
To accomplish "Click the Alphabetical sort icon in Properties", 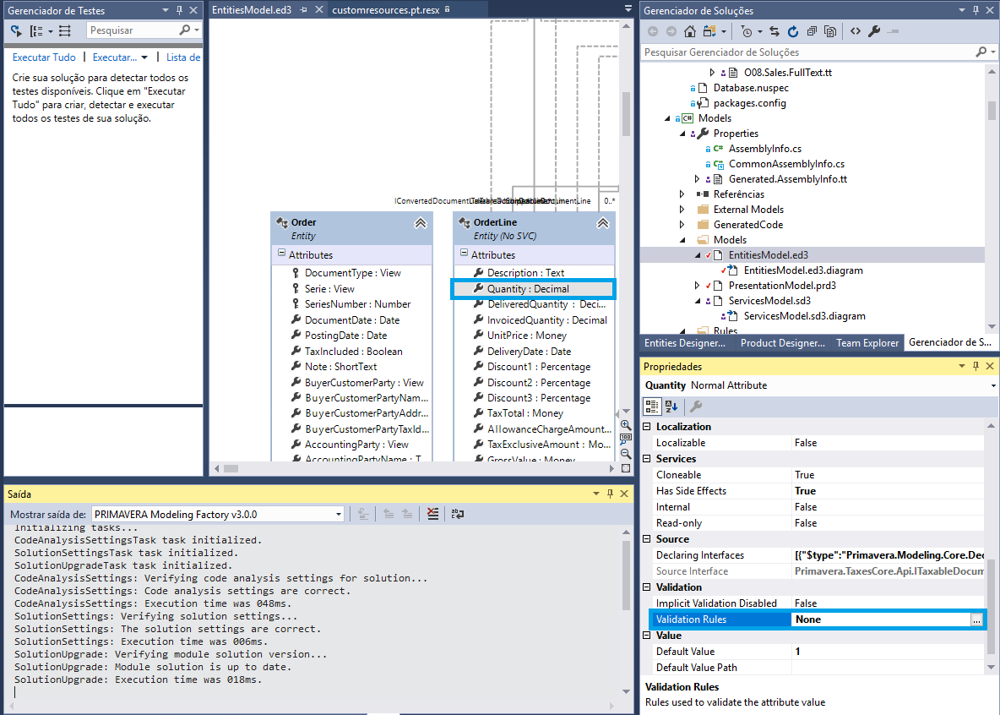I will tap(671, 406).
